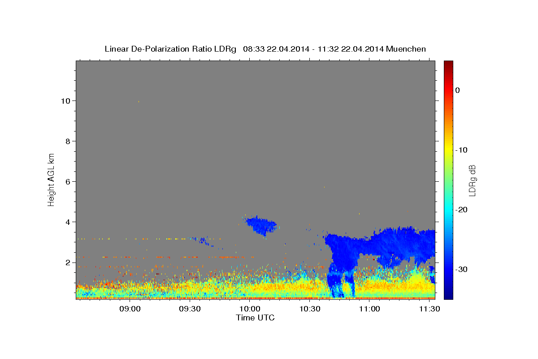
Task: Click the height tick label 6
Action: pos(69,182)
